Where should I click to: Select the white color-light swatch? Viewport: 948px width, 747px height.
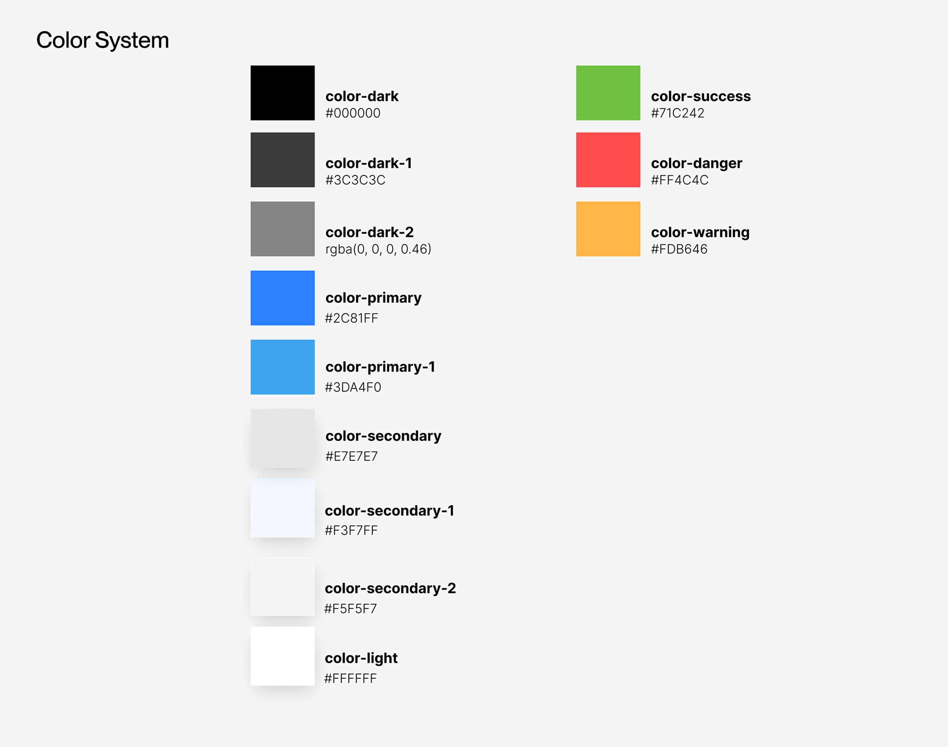click(282, 656)
